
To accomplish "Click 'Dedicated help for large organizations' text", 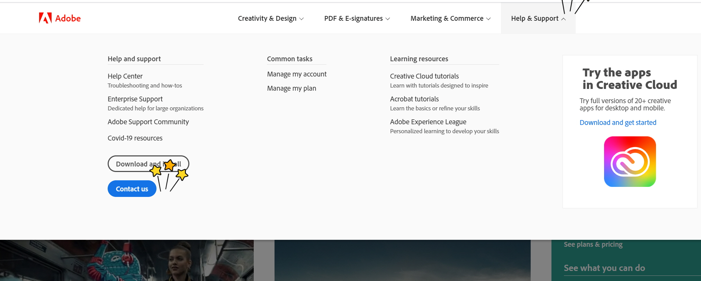I will coord(155,108).
